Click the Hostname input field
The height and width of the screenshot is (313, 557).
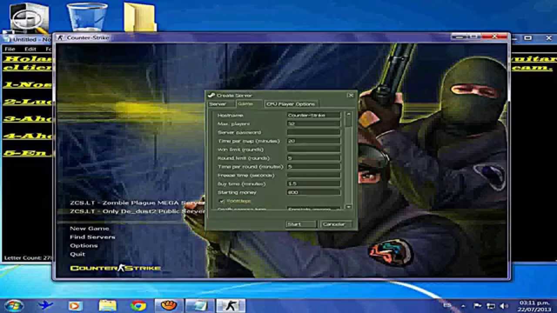pyautogui.click(x=313, y=115)
